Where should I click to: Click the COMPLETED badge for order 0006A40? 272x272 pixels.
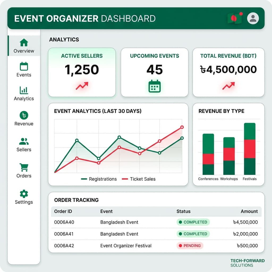pyautogui.click(x=193, y=222)
